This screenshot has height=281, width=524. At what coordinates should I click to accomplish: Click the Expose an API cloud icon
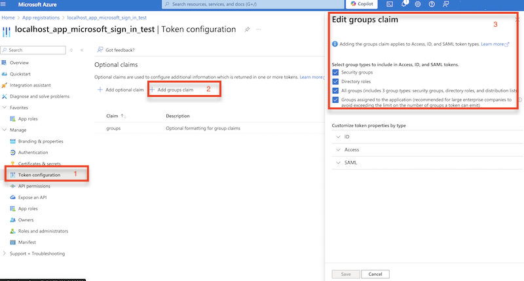coord(12,197)
